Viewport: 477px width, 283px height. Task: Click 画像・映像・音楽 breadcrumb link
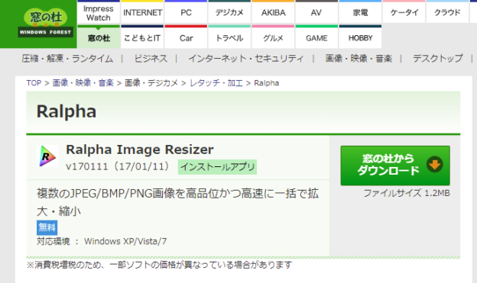coord(83,83)
